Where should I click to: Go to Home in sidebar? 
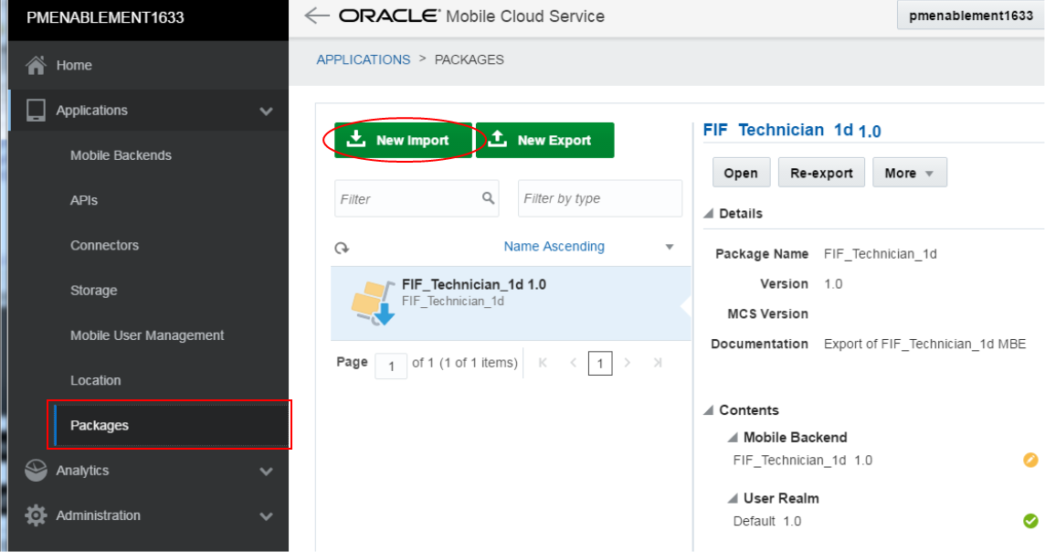point(74,65)
